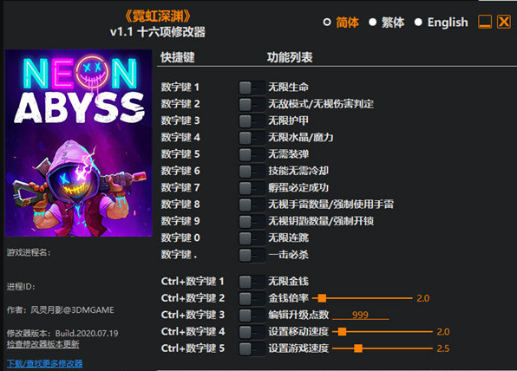Click the 金钱倍率 value 2.0
This screenshot has height=371, width=517.
coord(423,298)
